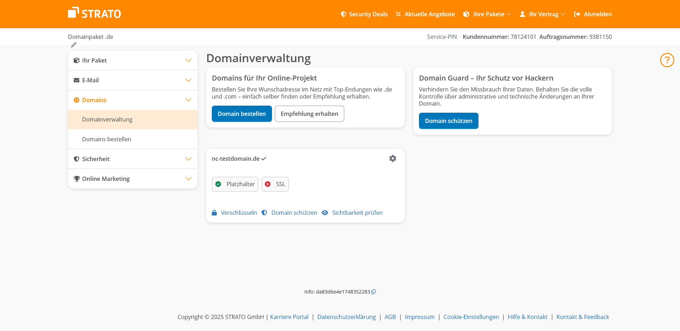Click the Sicherheit shield icon in sidebar

76,159
